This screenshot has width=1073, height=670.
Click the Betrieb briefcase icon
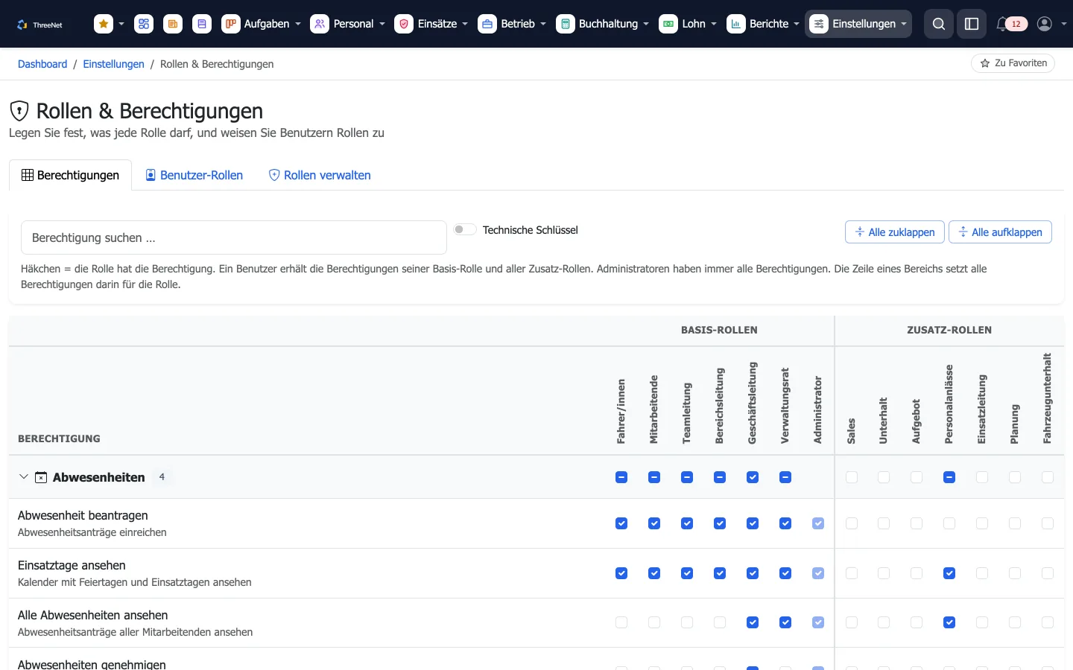pos(487,24)
